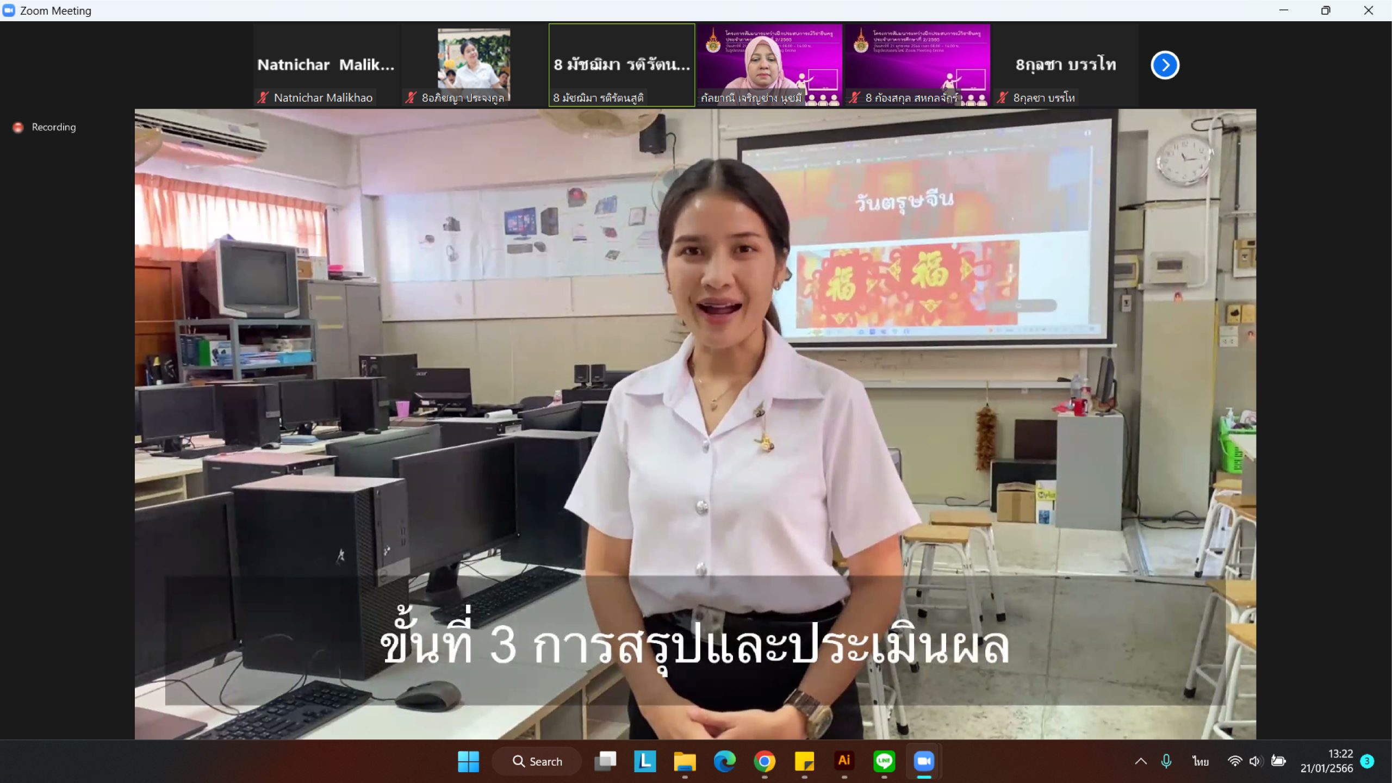This screenshot has height=783, width=1392.
Task: Open LINE app from taskbar
Action: pos(884,761)
